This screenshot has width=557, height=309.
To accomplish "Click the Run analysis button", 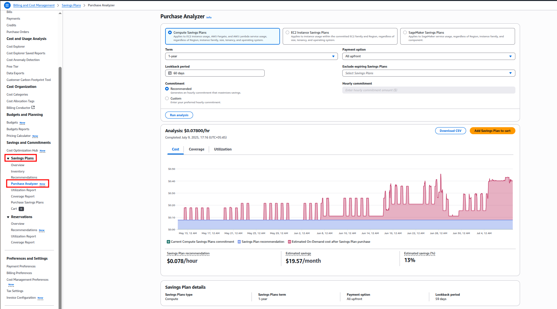I will 179,115.
